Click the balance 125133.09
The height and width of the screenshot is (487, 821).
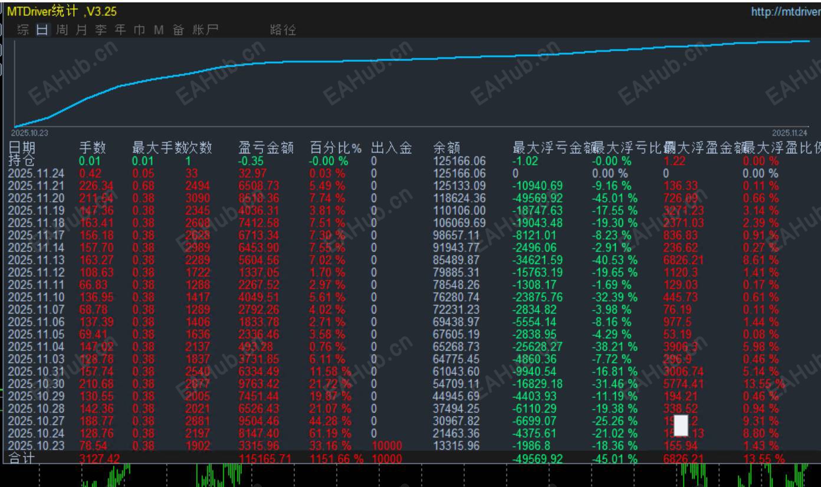pos(459,186)
